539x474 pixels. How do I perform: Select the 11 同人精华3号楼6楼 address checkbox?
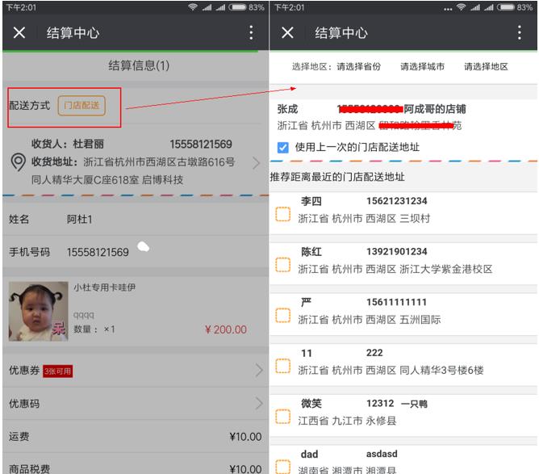282,366
